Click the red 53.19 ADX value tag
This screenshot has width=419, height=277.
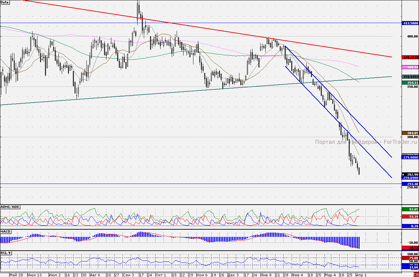[x=410, y=217]
